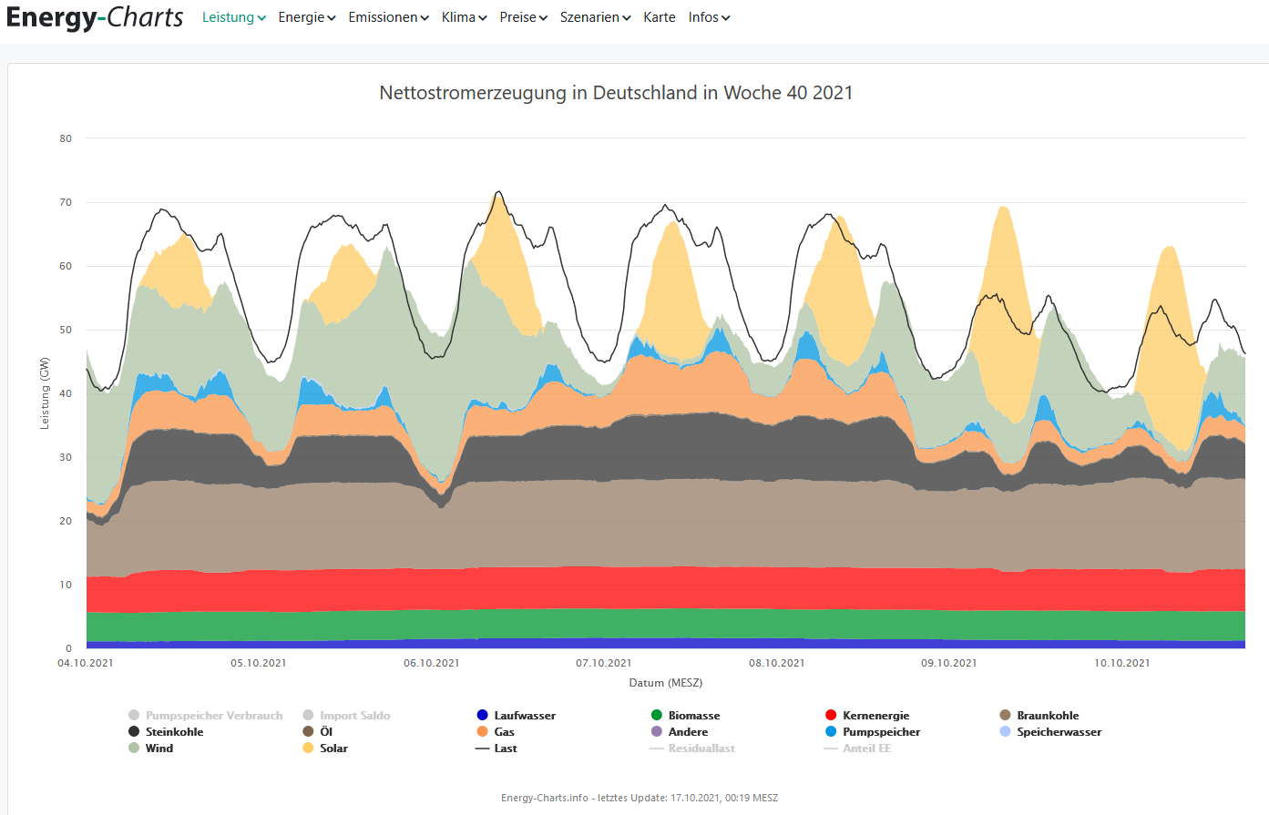This screenshot has height=815, width=1269.
Task: Open the Emissionen menu
Action: pyautogui.click(x=389, y=17)
